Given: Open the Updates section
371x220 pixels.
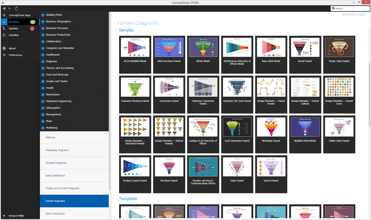Looking at the screenshot, I should (20, 28).
